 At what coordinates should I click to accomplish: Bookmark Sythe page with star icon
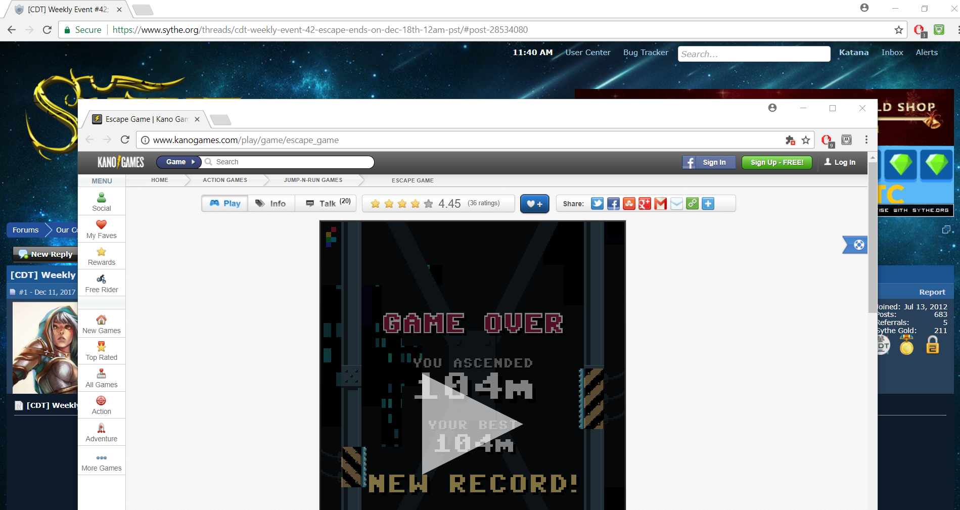(x=898, y=30)
